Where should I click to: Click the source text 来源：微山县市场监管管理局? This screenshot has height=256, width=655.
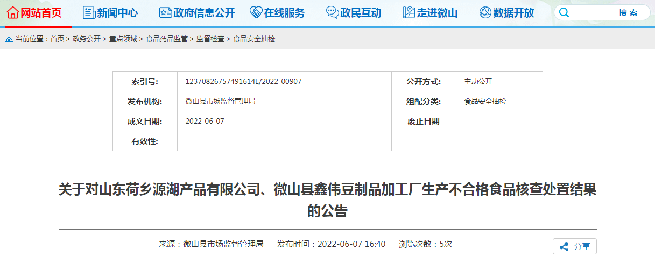[x=211, y=244]
